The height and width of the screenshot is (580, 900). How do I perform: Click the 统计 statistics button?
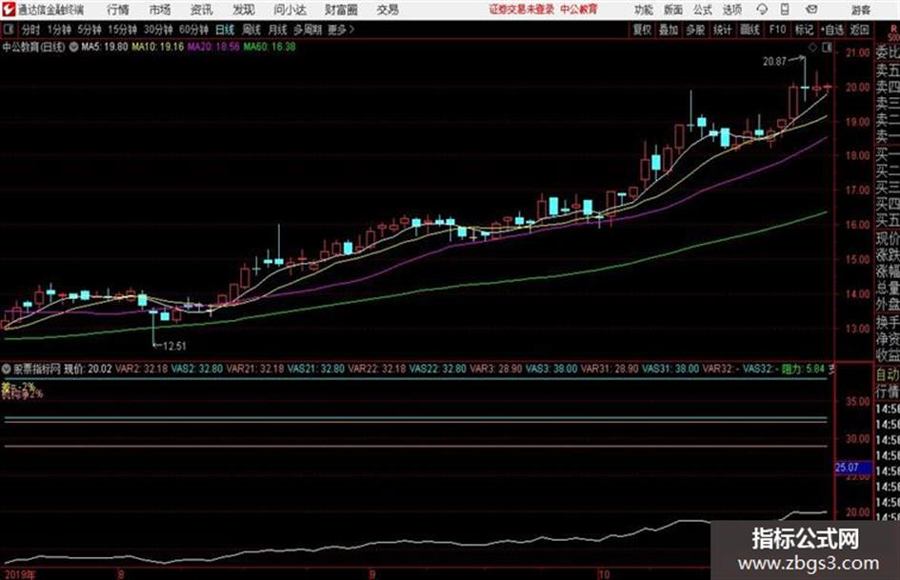(x=722, y=30)
